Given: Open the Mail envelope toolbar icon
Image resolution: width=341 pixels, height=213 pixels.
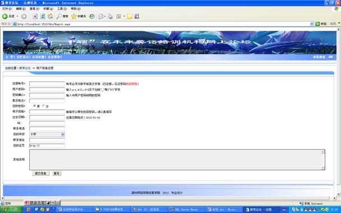Looking at the screenshot, I should [101, 16].
